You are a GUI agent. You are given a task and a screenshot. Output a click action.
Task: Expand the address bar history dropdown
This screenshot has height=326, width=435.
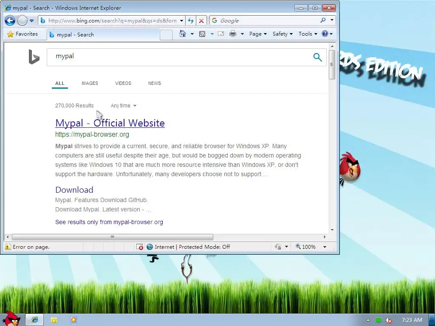pos(181,21)
